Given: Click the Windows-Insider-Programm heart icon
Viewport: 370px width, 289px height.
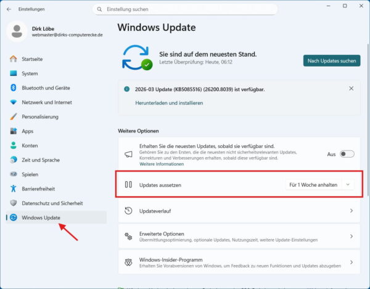Looking at the screenshot, I should [128, 262].
